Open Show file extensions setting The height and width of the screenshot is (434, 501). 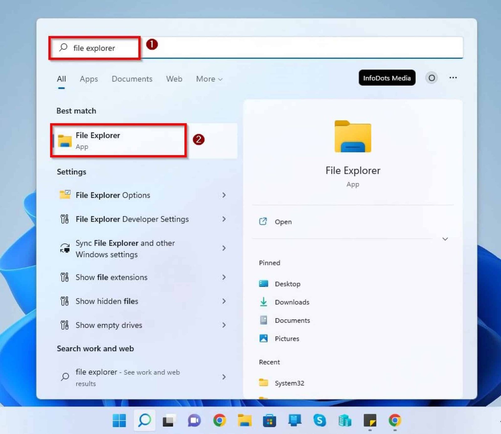[x=144, y=277]
